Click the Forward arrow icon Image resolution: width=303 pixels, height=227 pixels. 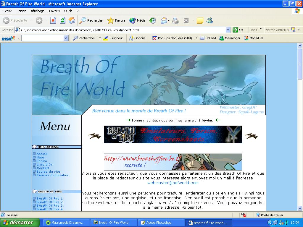click(39, 20)
